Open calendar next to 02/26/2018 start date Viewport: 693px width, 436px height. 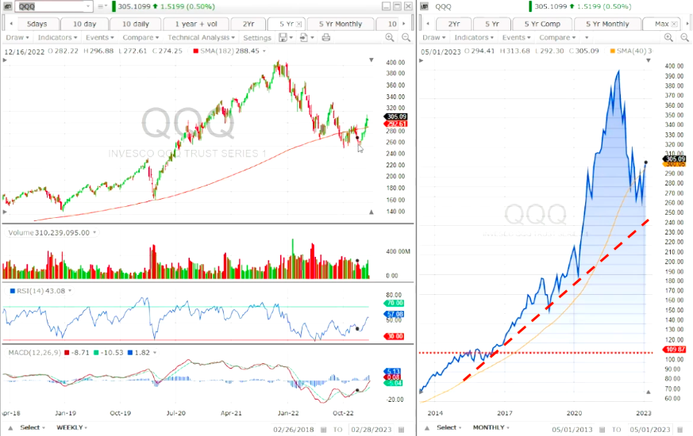tap(324, 430)
